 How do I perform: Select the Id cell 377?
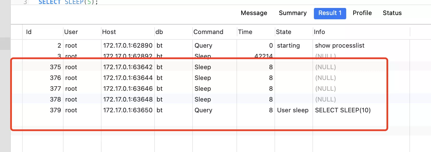(x=55, y=89)
